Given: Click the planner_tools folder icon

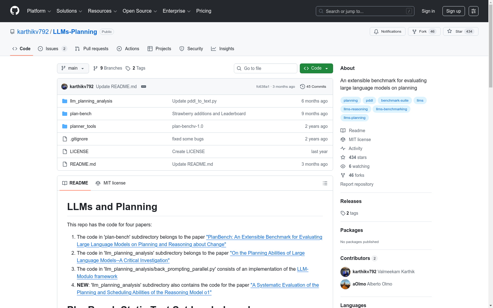Looking at the screenshot, I should (x=65, y=126).
